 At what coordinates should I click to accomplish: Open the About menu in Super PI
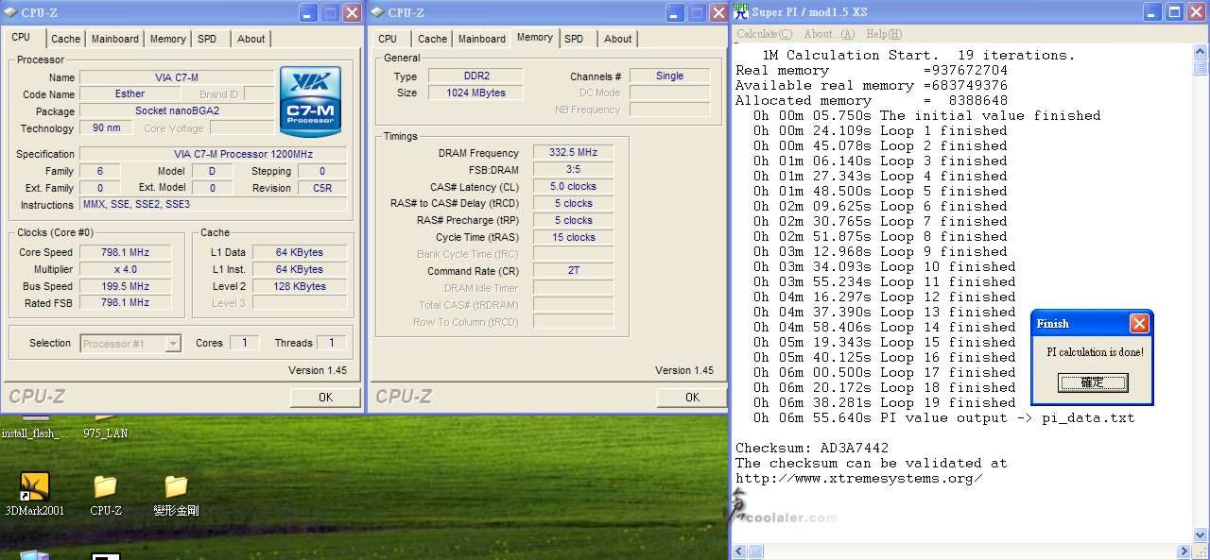coord(829,34)
